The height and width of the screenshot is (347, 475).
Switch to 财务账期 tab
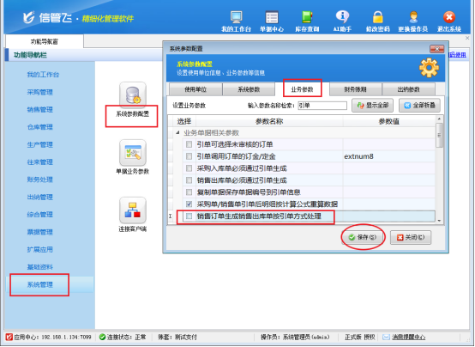coord(355,89)
